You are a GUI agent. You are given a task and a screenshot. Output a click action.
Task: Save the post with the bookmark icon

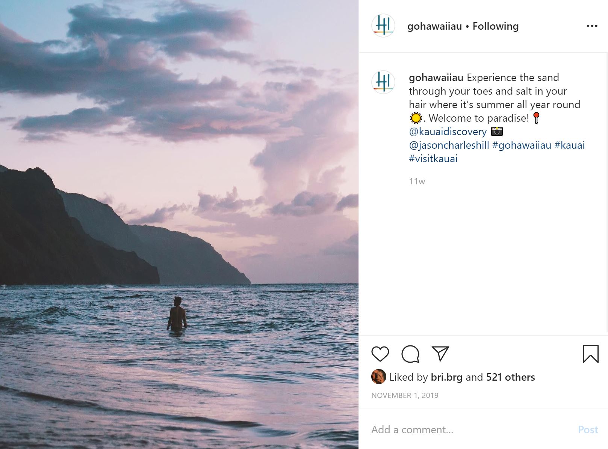[590, 354]
